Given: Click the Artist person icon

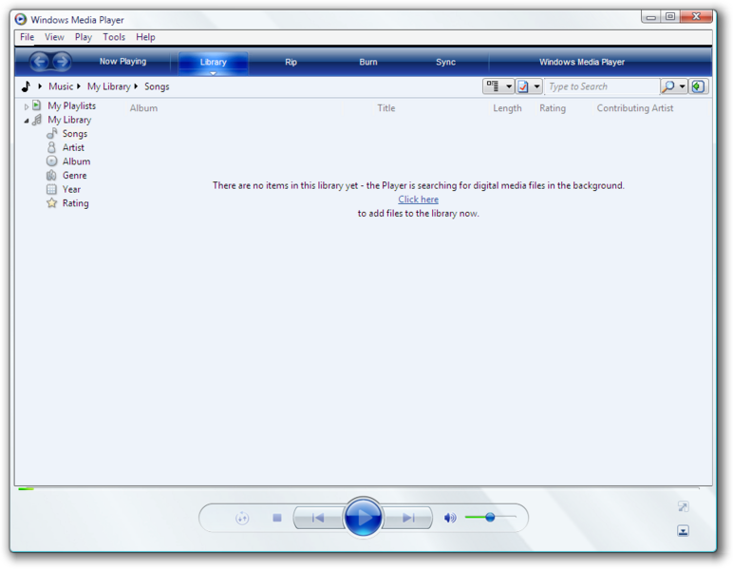Looking at the screenshot, I should [x=51, y=147].
